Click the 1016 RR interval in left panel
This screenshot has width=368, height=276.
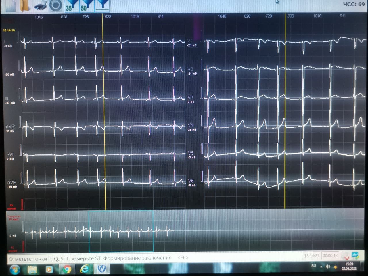[x=135, y=17]
